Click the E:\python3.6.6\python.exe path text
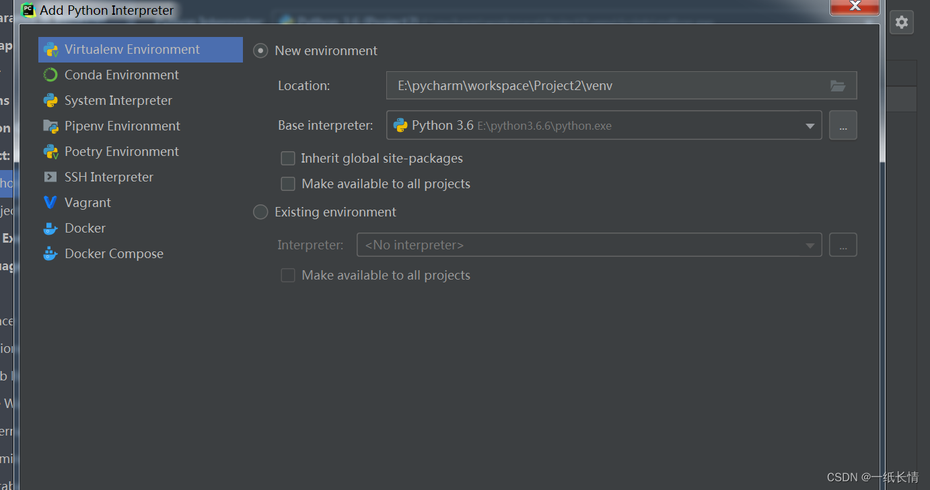The width and height of the screenshot is (930, 490). coord(544,126)
